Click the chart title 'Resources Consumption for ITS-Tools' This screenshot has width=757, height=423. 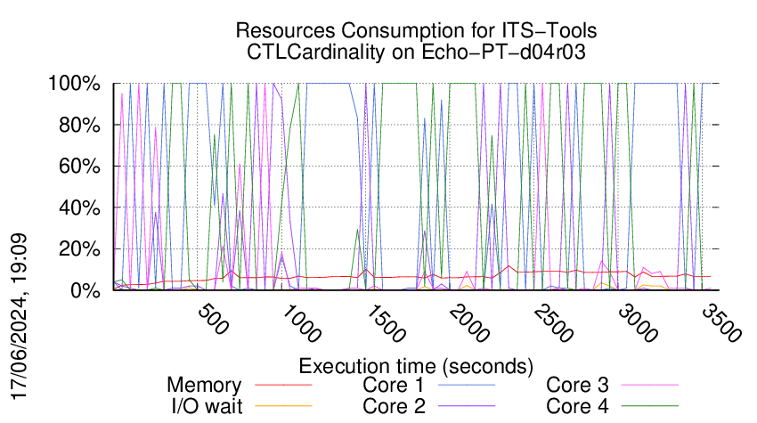pyautogui.click(x=416, y=30)
